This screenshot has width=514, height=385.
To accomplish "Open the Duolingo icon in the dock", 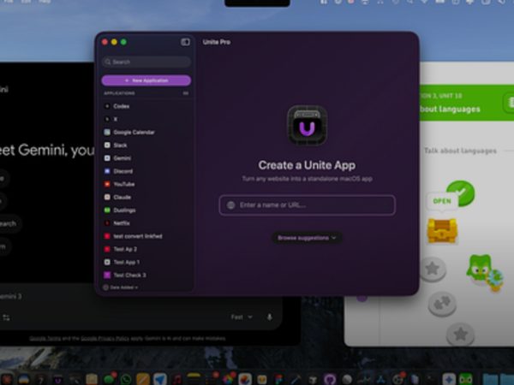I will pyautogui.click(x=466, y=379).
